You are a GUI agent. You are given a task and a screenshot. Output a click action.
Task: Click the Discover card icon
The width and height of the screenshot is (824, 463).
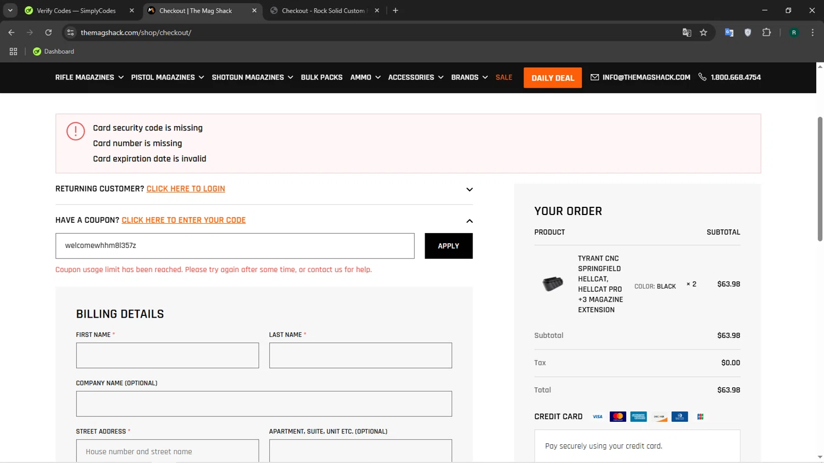[659, 417]
